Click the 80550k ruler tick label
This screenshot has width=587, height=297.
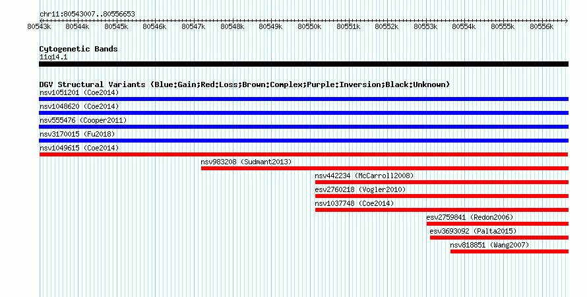pos(309,26)
